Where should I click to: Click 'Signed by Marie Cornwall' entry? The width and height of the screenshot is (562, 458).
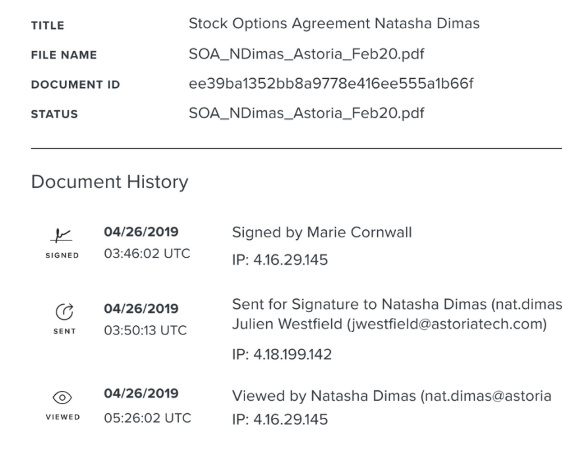(x=322, y=233)
